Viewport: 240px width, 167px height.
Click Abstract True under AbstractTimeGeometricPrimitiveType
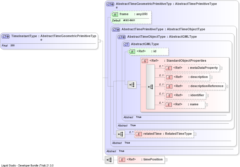115,151
